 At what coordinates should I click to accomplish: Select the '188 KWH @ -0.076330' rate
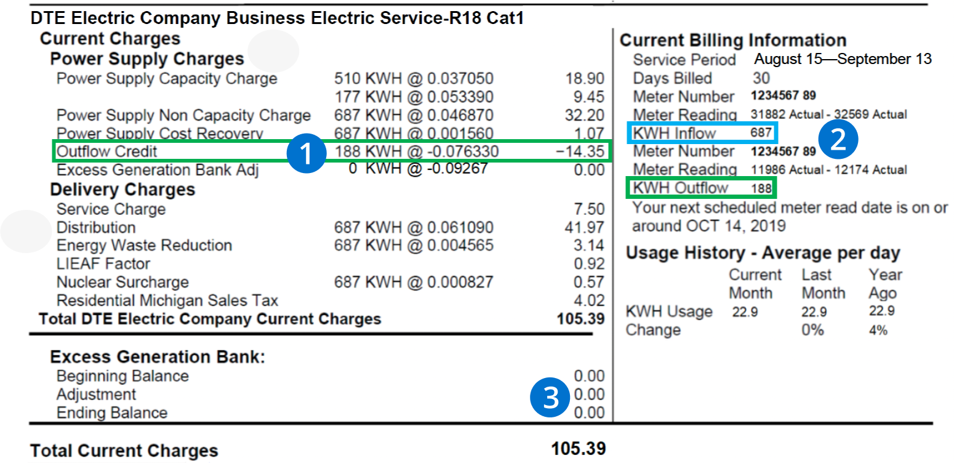(417, 151)
